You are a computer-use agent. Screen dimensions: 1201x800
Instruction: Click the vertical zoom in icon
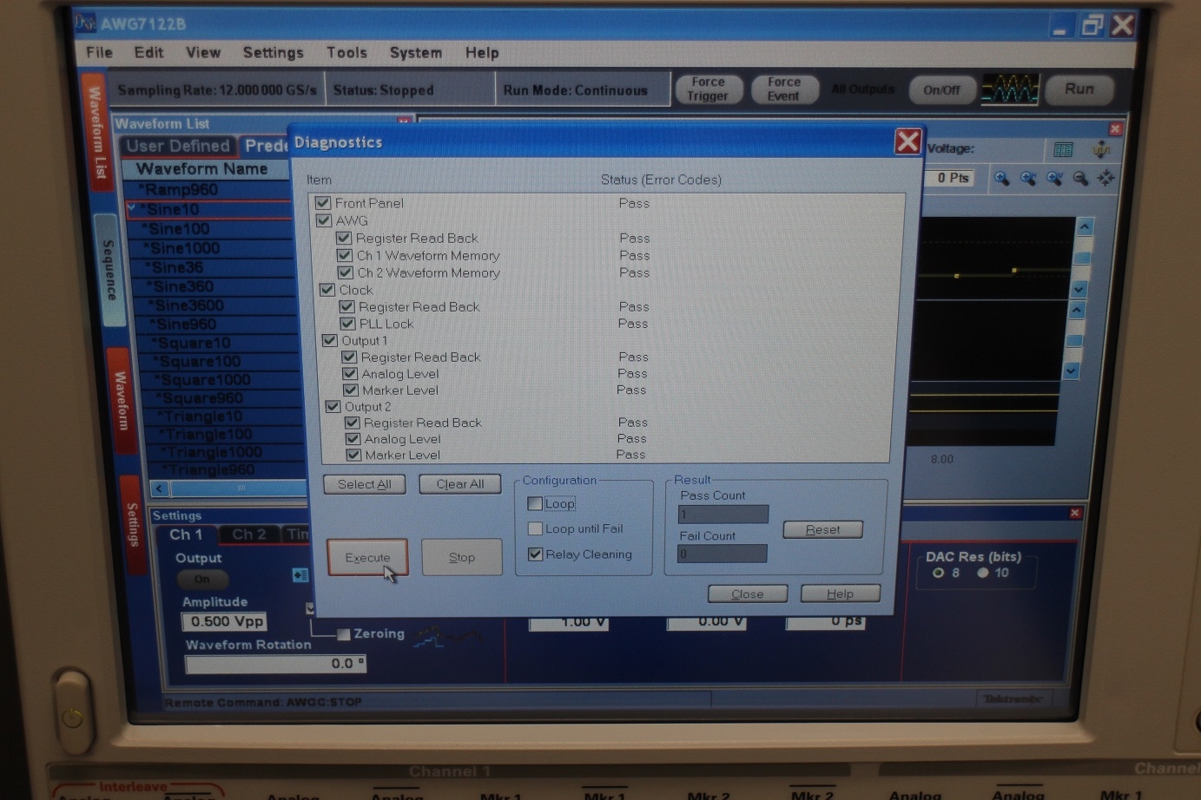[x=1054, y=179]
